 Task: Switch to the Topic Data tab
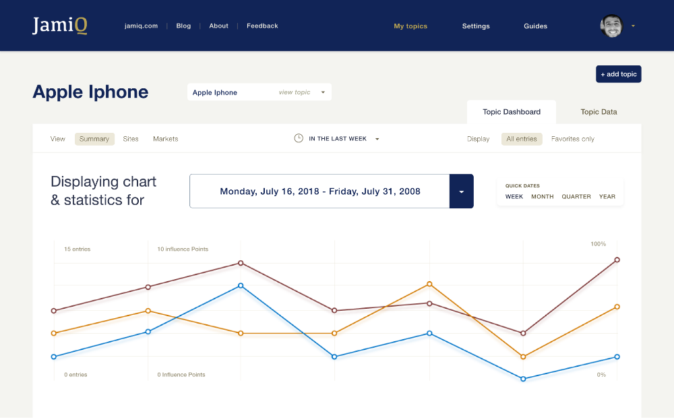[599, 112]
